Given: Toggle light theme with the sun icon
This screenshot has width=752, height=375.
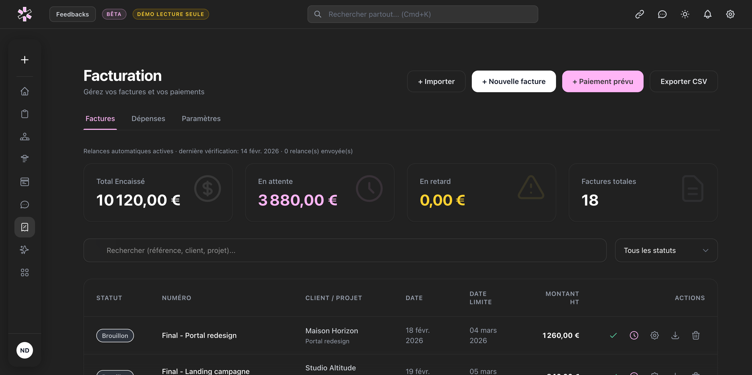Looking at the screenshot, I should 685,14.
